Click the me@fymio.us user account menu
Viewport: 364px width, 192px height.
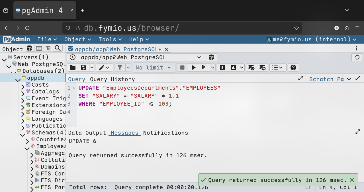click(x=311, y=39)
